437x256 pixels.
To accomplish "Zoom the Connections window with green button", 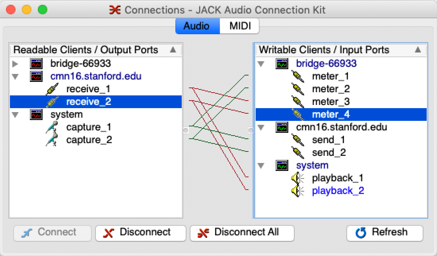I will [43, 10].
